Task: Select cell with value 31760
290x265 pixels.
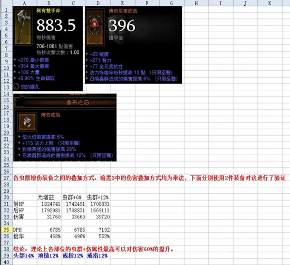Action: (49, 216)
